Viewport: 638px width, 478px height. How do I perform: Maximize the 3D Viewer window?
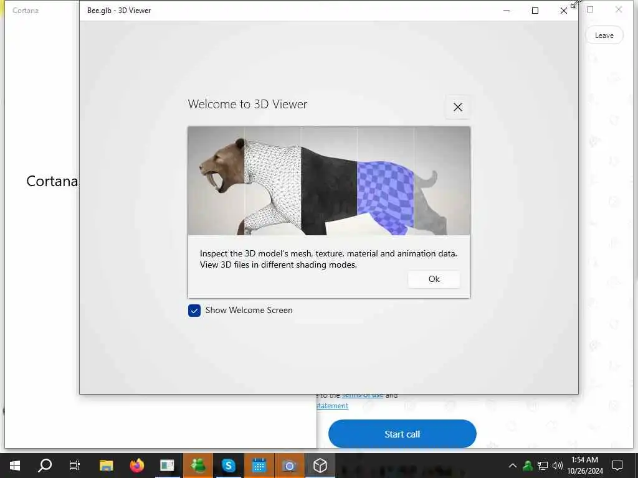(x=535, y=11)
